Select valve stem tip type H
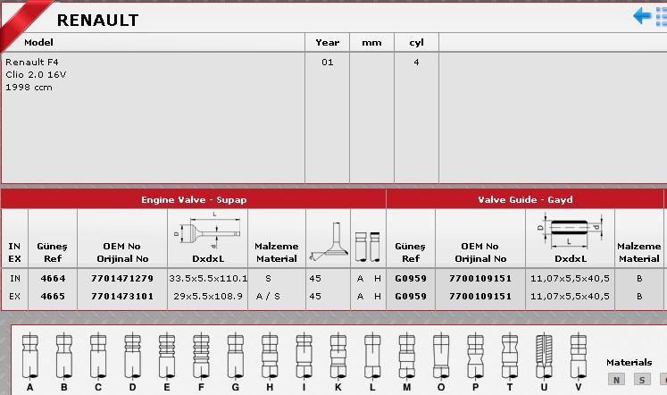This screenshot has height=395, width=667. click(x=270, y=362)
